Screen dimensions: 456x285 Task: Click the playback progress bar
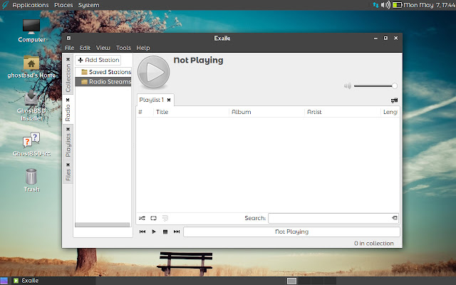pos(291,232)
